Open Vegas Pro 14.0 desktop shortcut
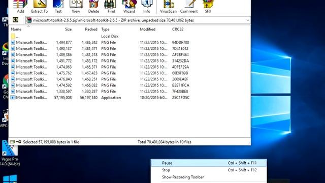Viewport: 325px width, 183px height. click(x=10, y=153)
